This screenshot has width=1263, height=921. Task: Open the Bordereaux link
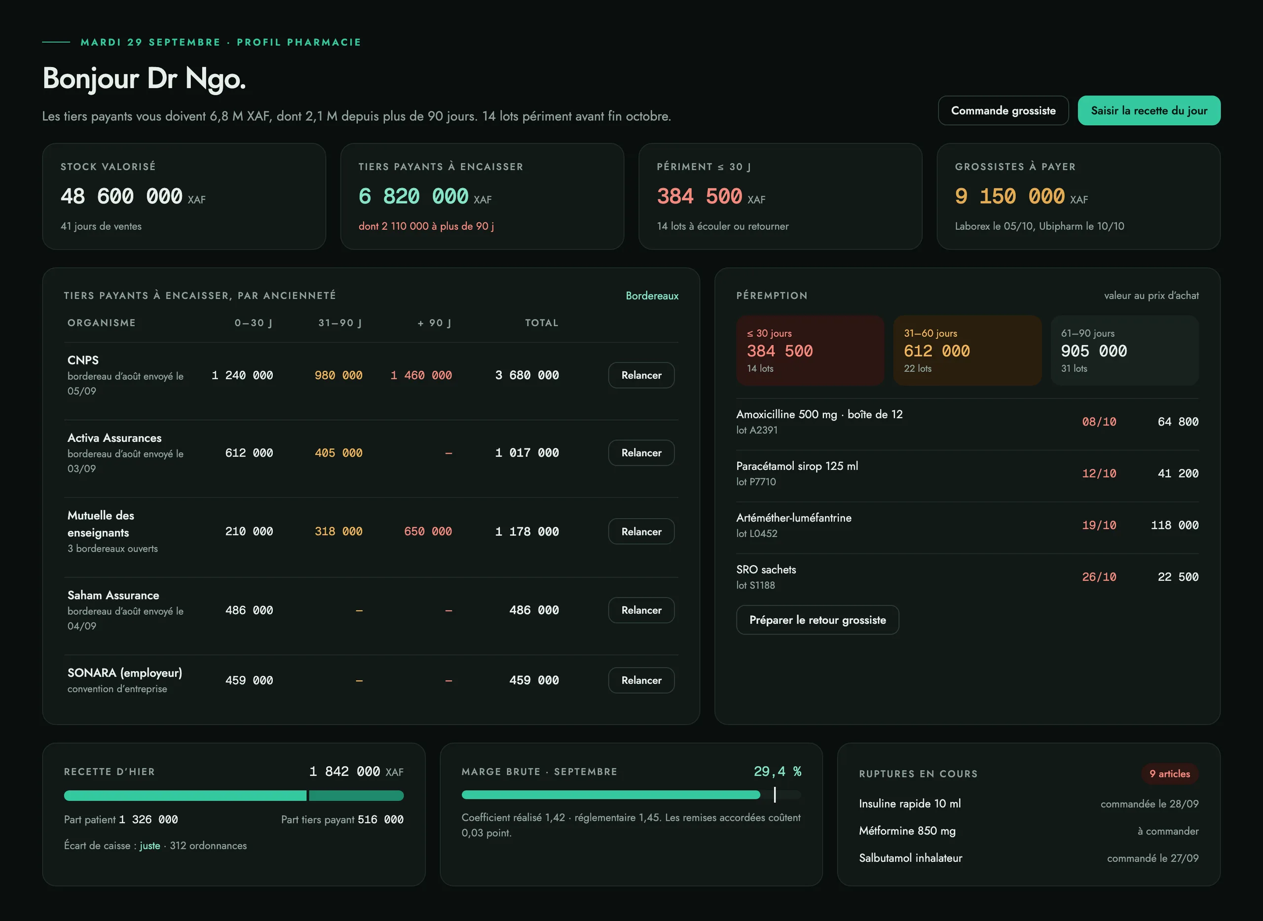[x=652, y=295]
